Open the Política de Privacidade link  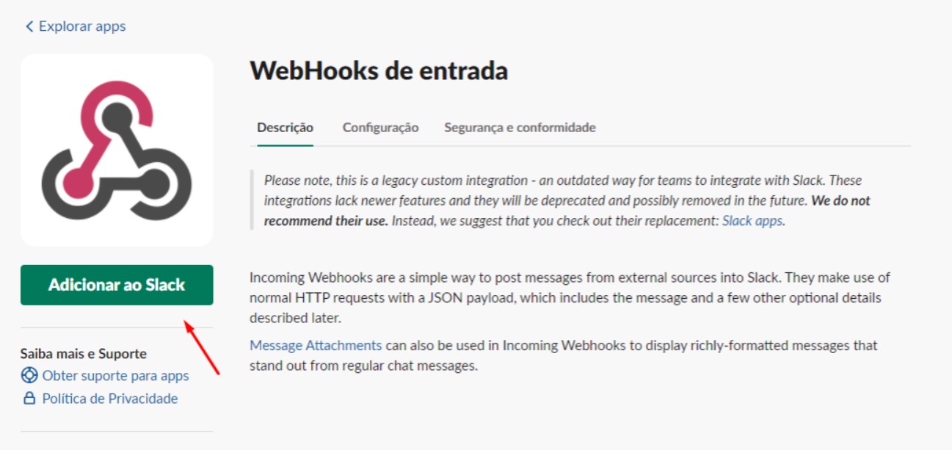point(110,399)
